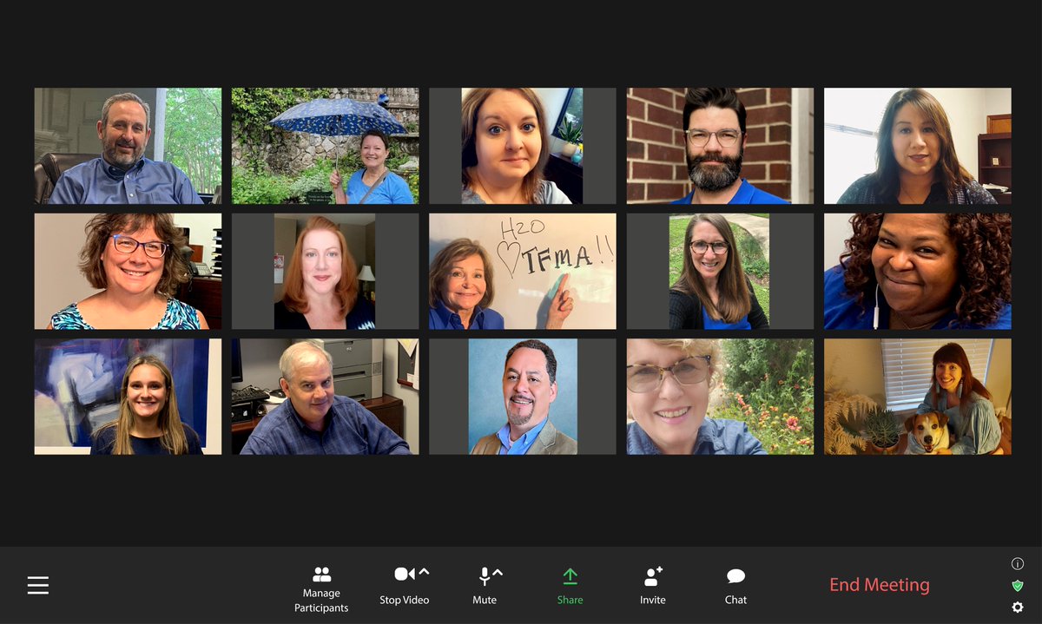Screen dimensions: 1042x624
Task: Click the End Meeting button
Action: [880, 584]
